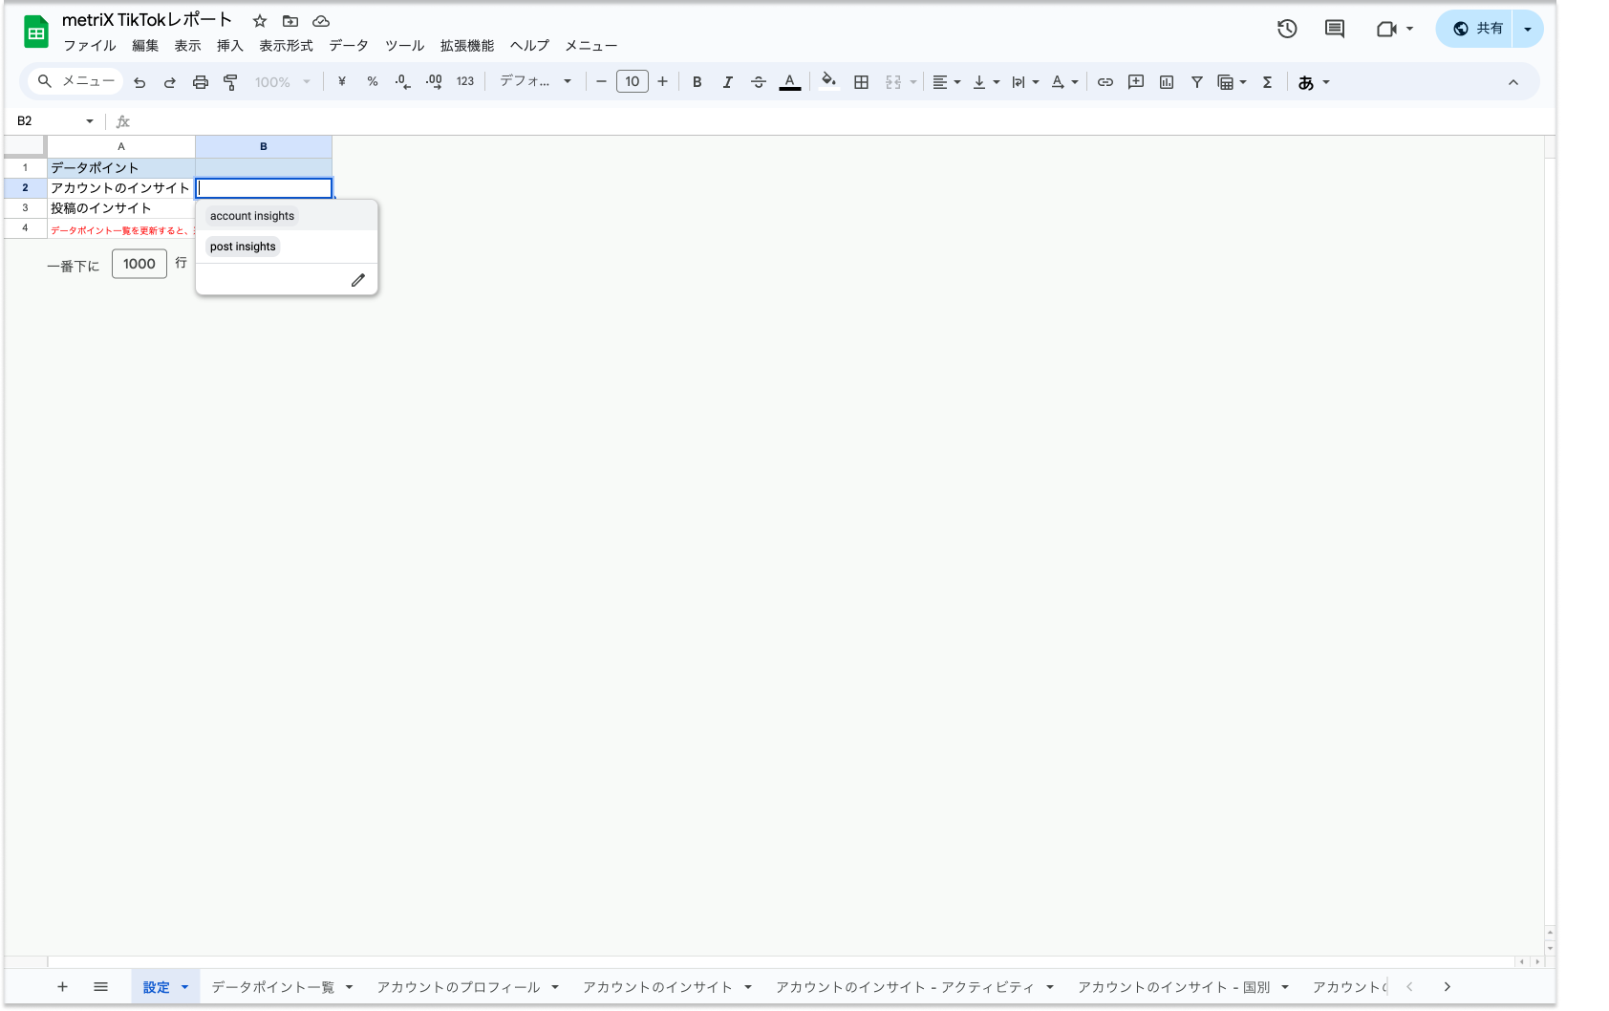1609x1011 pixels.
Task: Open the 編集 menu
Action: click(x=145, y=46)
